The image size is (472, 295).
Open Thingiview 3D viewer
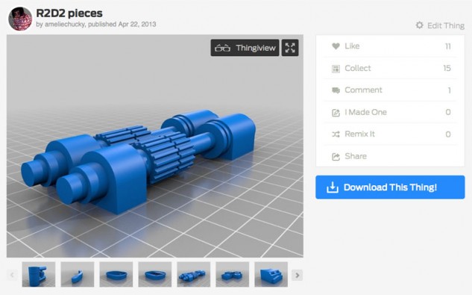tap(245, 48)
